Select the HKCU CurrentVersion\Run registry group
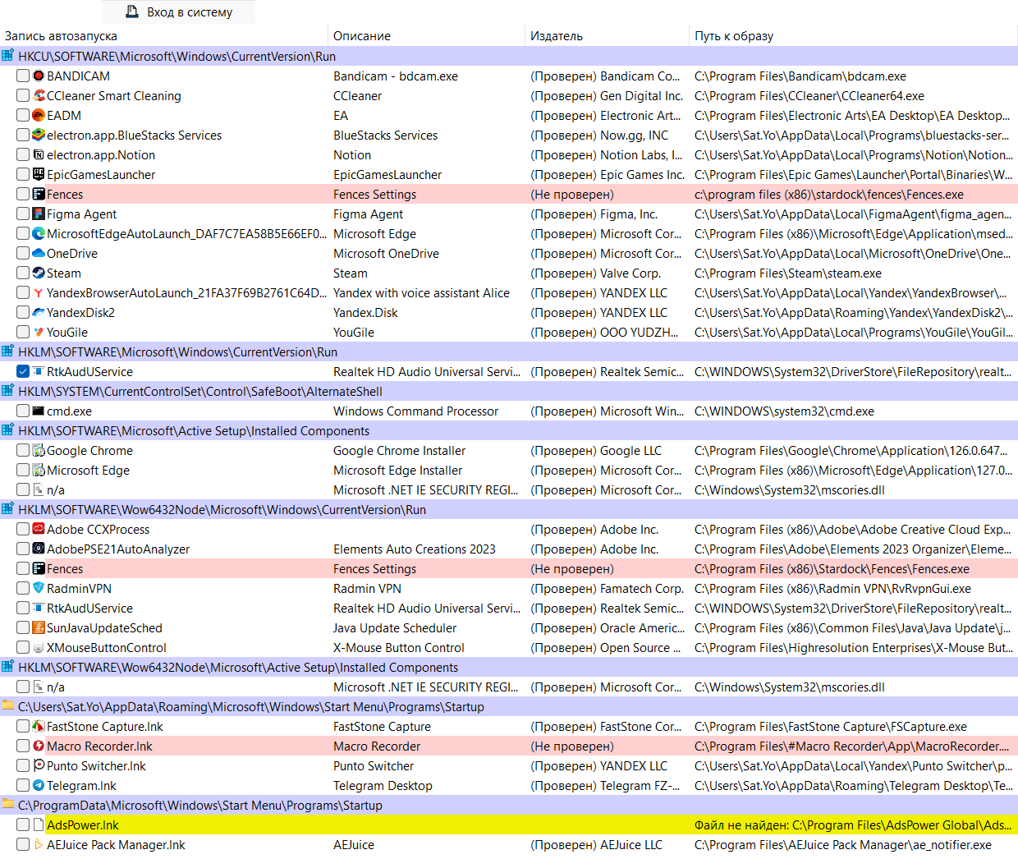Viewport: 1018px width, 859px height. [x=509, y=56]
